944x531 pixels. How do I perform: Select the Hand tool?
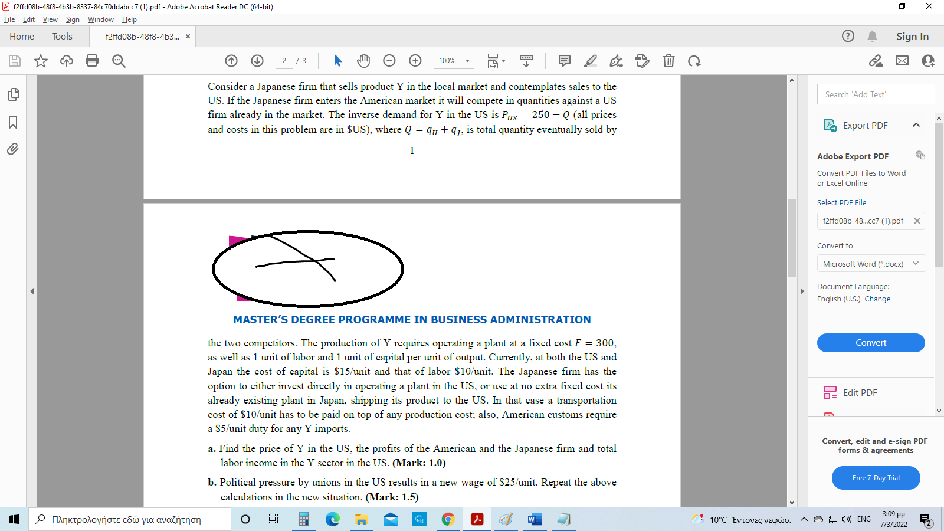click(363, 61)
